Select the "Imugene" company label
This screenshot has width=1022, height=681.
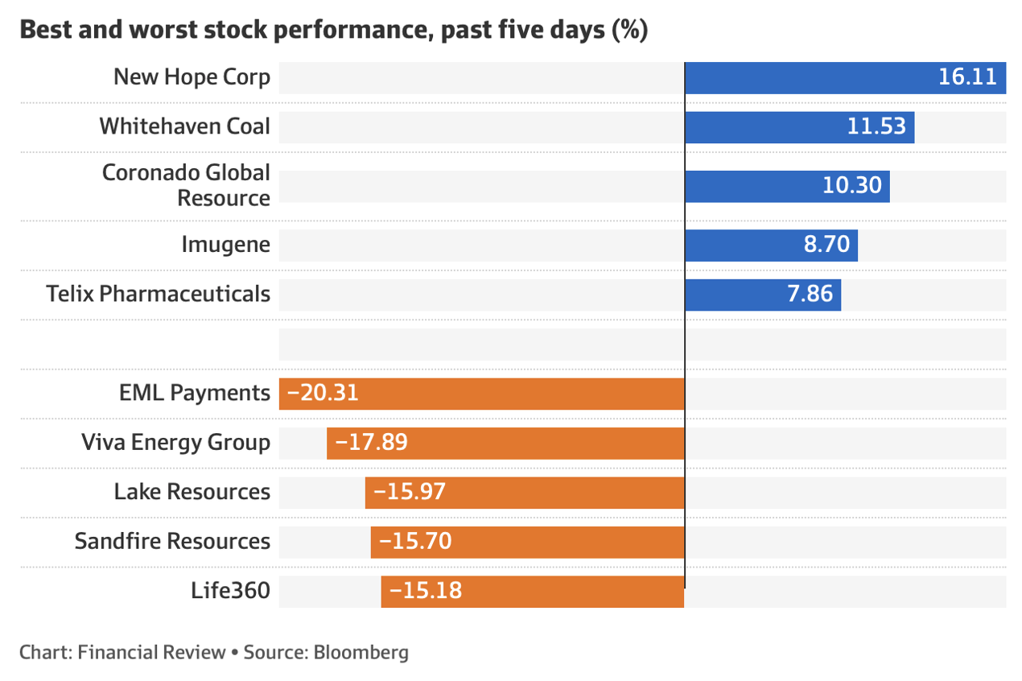click(x=225, y=245)
